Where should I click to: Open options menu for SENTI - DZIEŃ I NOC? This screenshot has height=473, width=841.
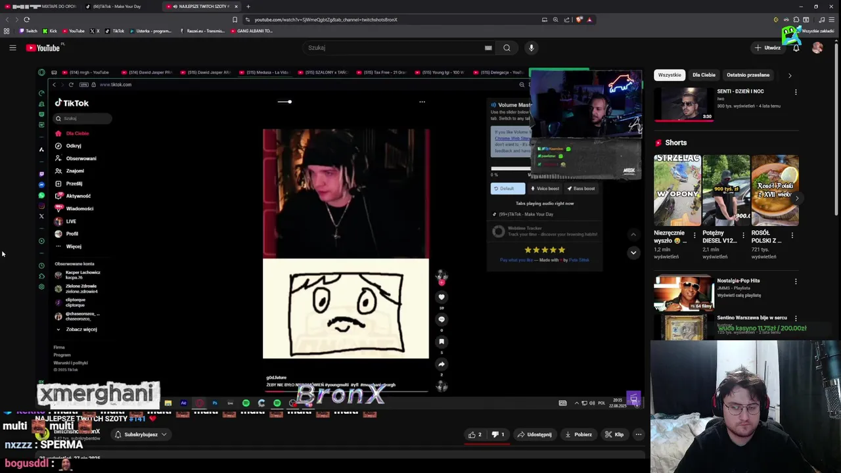[796, 92]
